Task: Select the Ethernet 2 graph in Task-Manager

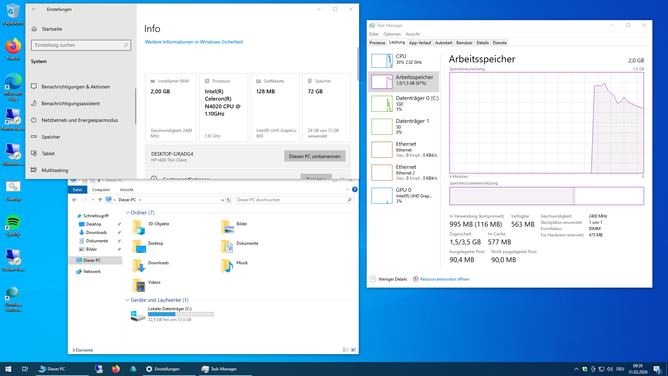Action: 404,172
